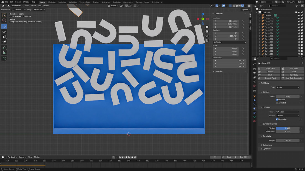This screenshot has height=171, width=305.
Task: Select the Measure tool
Action: [x=4, y=52]
